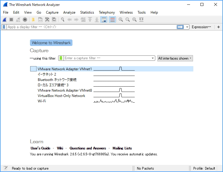The height and width of the screenshot is (172, 223).
Task: Go back to previous packet arrow
Action: tap(69, 20)
